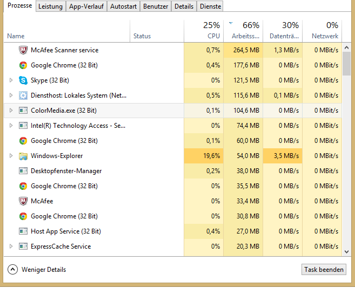Sort by Netzwerk column header
Image resolution: width=355 pixels, height=288 pixels.
pyautogui.click(x=322, y=31)
